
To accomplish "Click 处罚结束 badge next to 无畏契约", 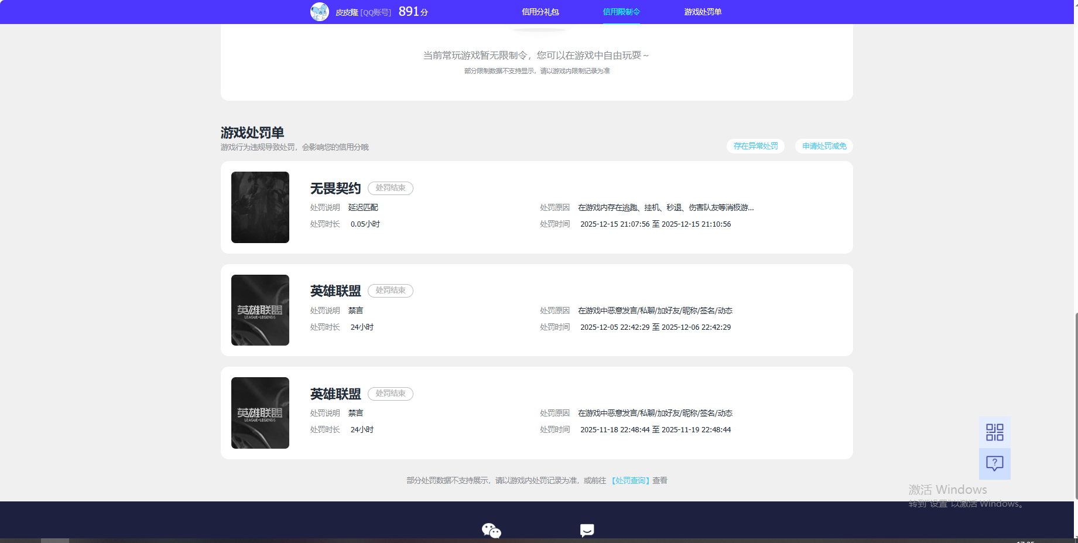I will tap(391, 188).
